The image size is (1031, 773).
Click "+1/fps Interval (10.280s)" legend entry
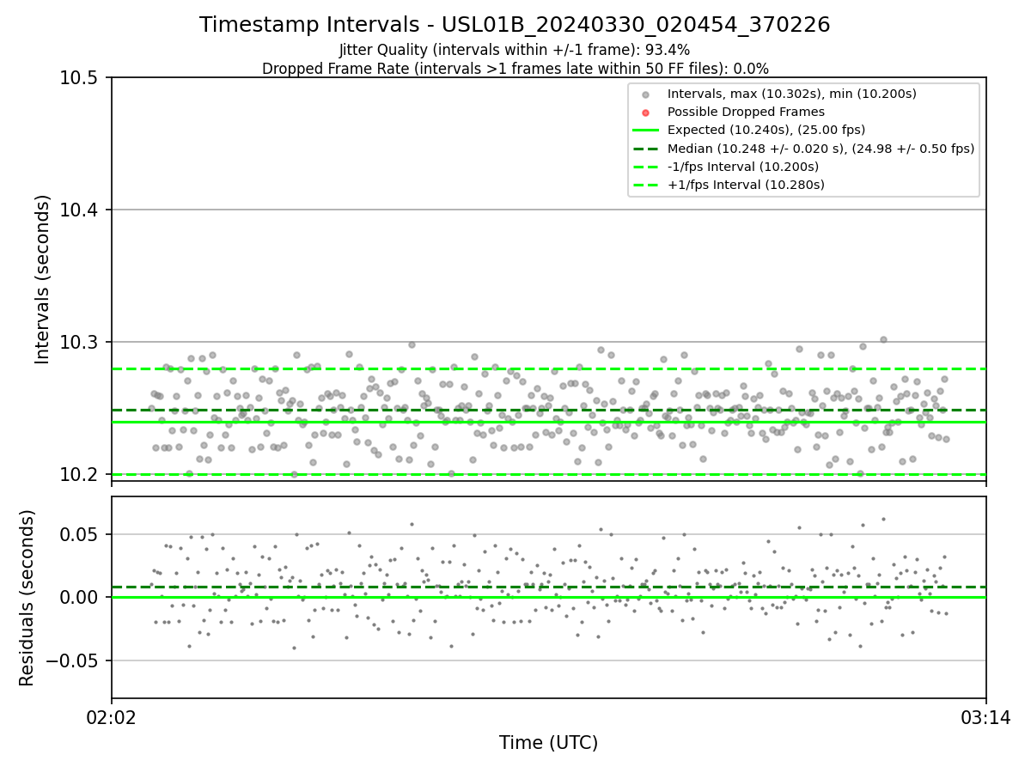(746, 185)
